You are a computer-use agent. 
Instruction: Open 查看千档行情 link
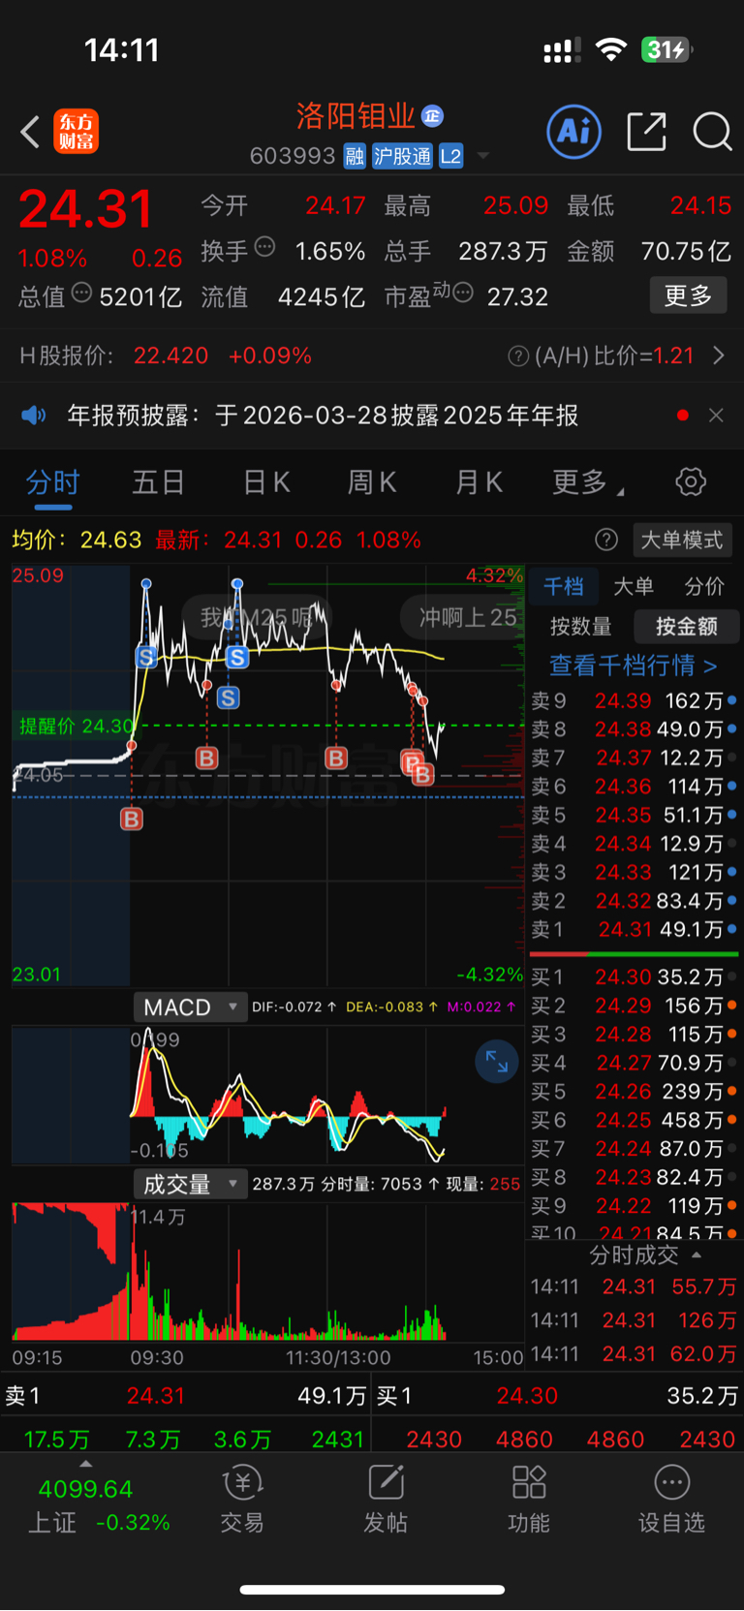point(634,666)
